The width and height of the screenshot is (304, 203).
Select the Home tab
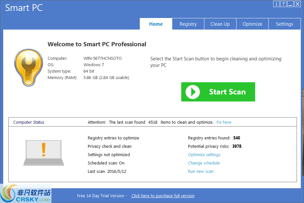pyautogui.click(x=156, y=24)
